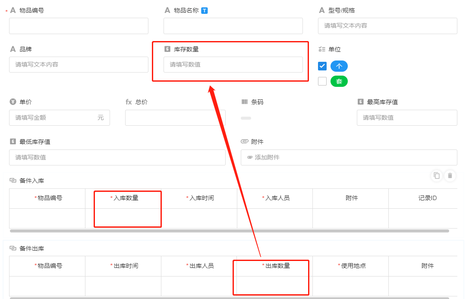
Task: Click the fx formula icon beside 总价
Action: point(129,102)
